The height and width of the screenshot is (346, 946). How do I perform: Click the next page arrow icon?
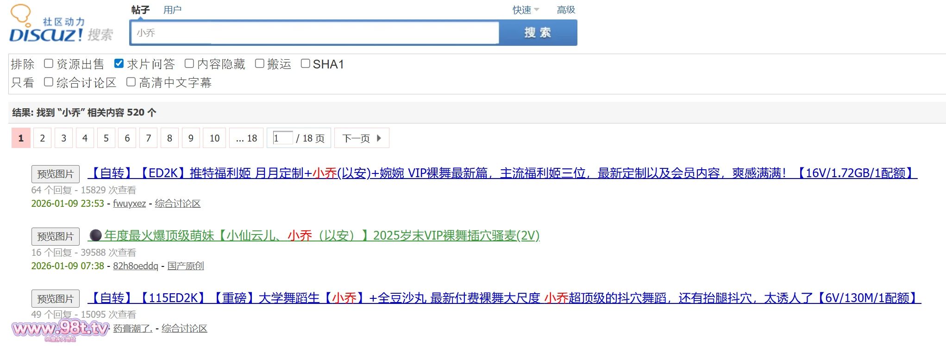pyautogui.click(x=379, y=138)
